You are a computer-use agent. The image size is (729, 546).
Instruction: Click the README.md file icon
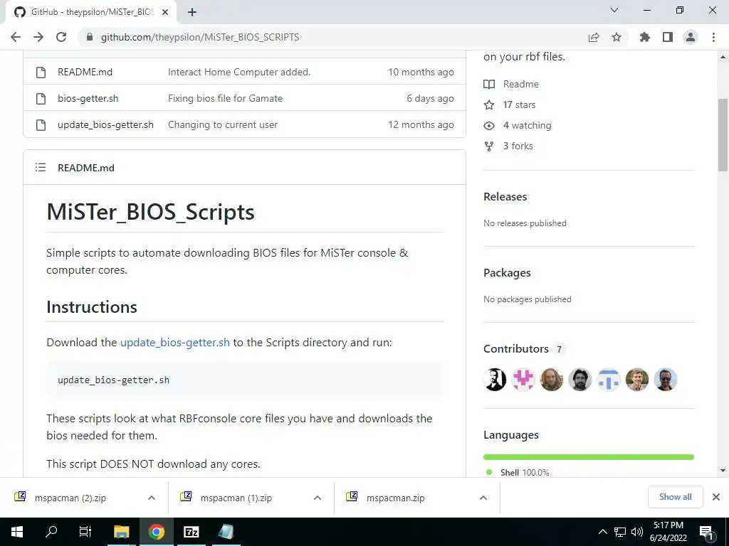tap(41, 72)
